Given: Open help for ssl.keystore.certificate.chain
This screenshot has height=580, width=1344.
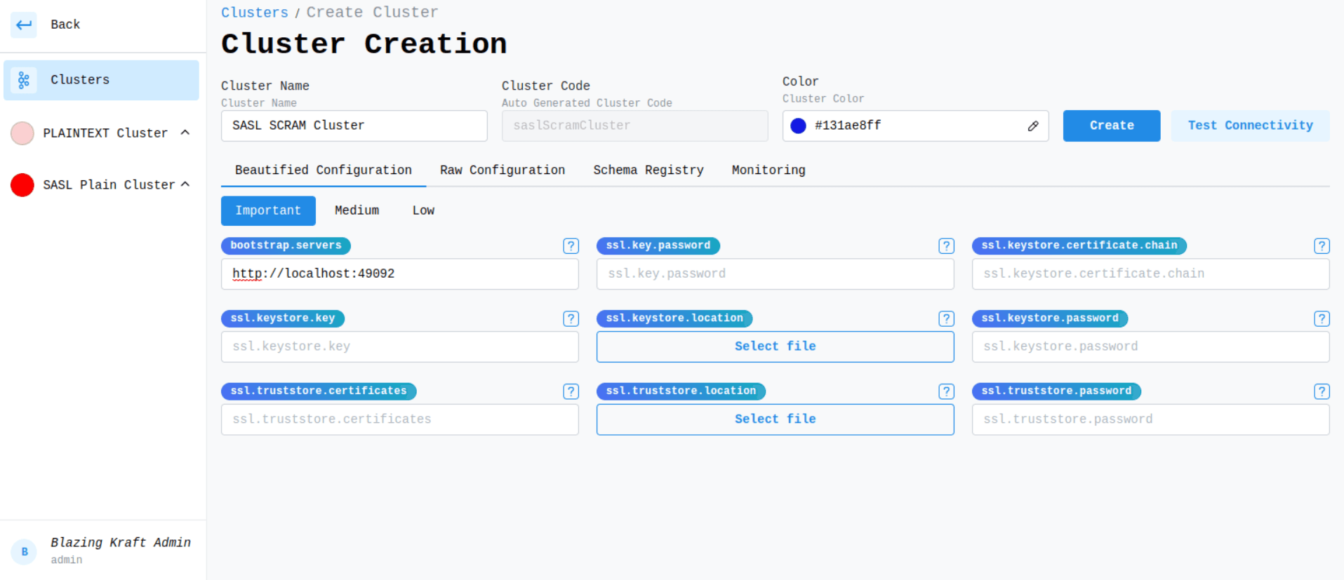Looking at the screenshot, I should [x=1322, y=246].
